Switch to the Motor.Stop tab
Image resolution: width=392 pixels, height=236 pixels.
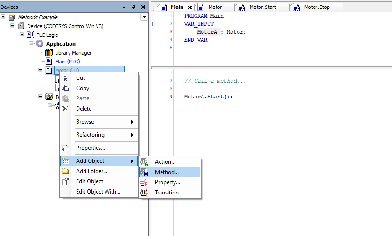pyautogui.click(x=317, y=7)
